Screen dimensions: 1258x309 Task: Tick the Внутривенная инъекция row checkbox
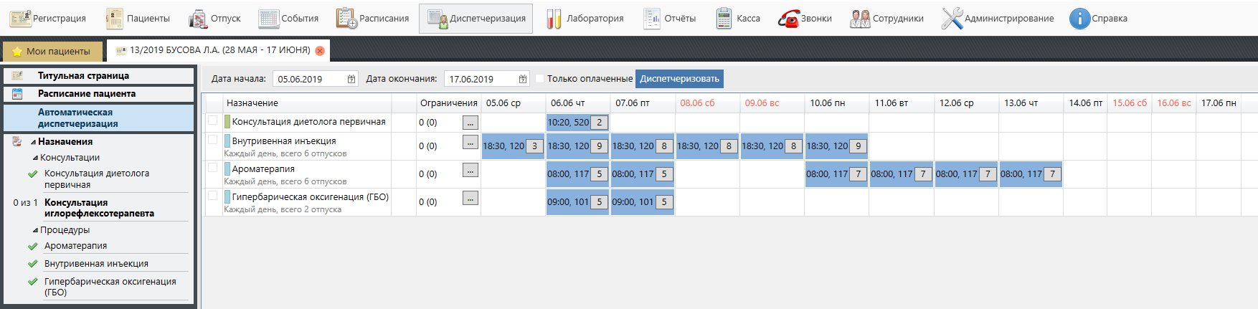212,140
